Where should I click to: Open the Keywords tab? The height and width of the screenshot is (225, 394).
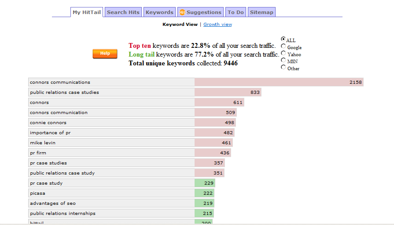tap(159, 12)
